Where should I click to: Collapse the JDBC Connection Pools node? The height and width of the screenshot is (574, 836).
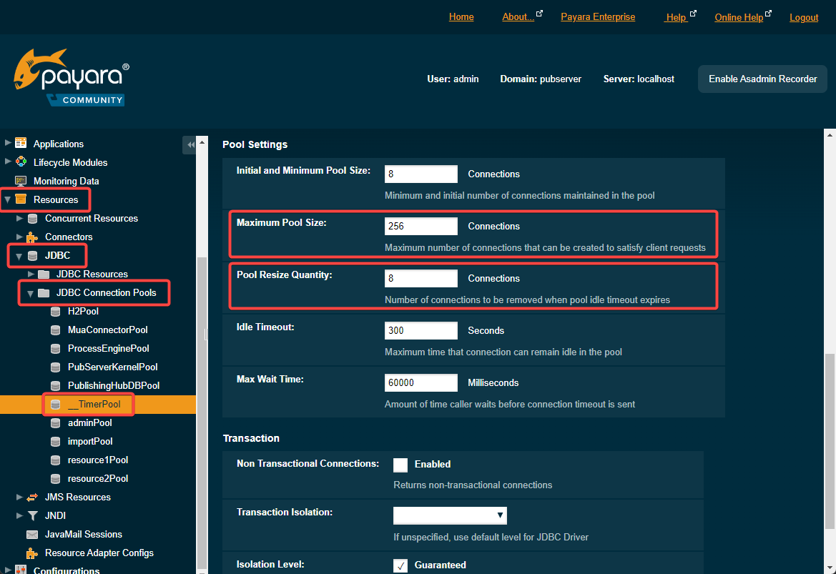point(31,293)
